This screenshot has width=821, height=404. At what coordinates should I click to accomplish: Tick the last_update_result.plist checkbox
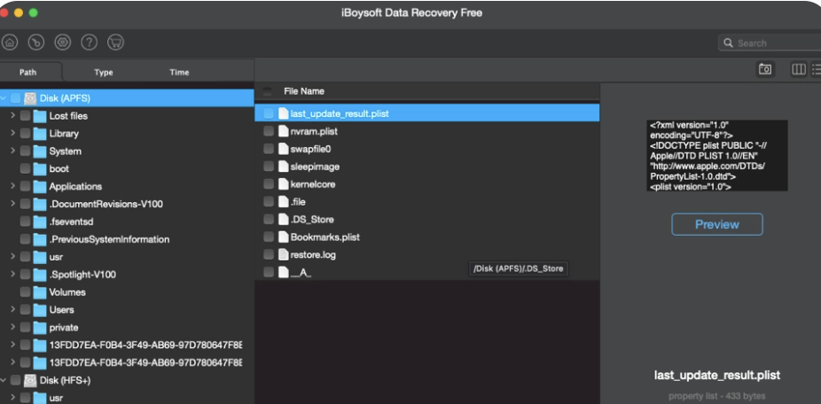coord(269,113)
